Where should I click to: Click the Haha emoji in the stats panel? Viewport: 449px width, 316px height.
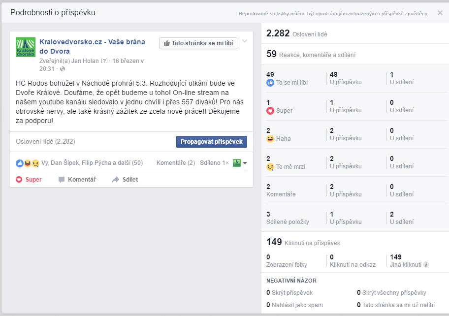tap(270, 139)
